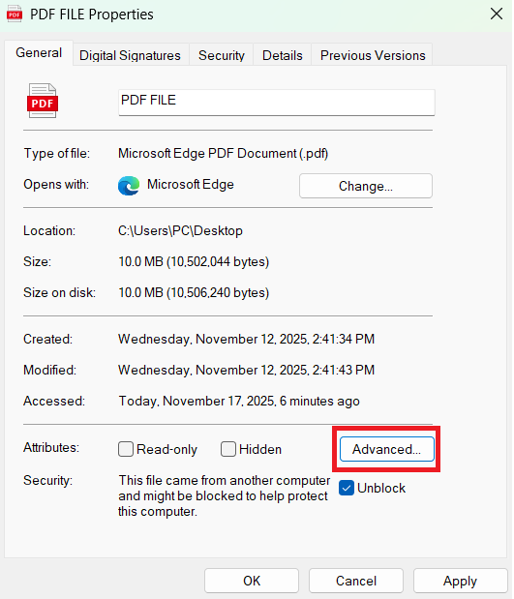514x599 pixels.
Task: Click the file name field containing PDF FILE
Action: (x=277, y=102)
